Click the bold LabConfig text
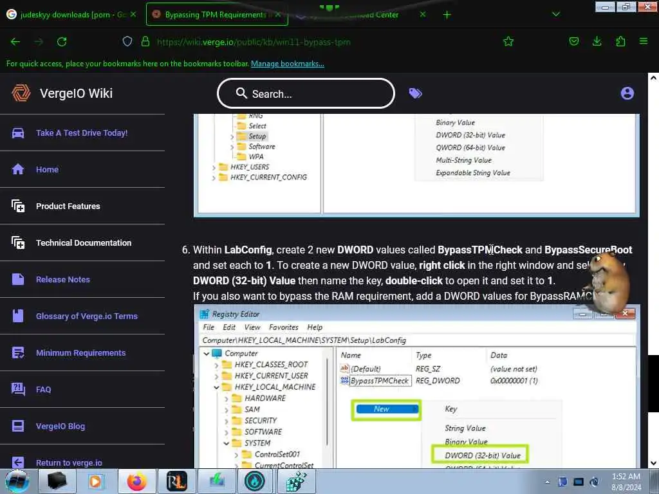Viewport: 659px width, 494px height. point(248,250)
